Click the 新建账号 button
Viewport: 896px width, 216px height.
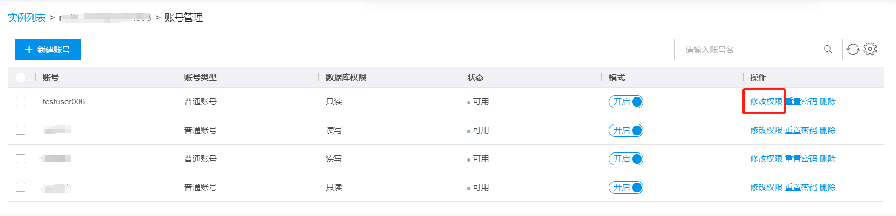[48, 50]
